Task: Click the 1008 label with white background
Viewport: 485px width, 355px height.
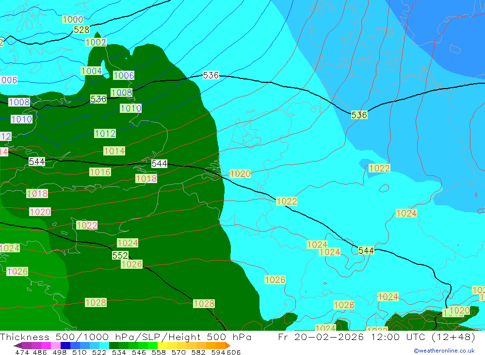Action: click(19, 102)
